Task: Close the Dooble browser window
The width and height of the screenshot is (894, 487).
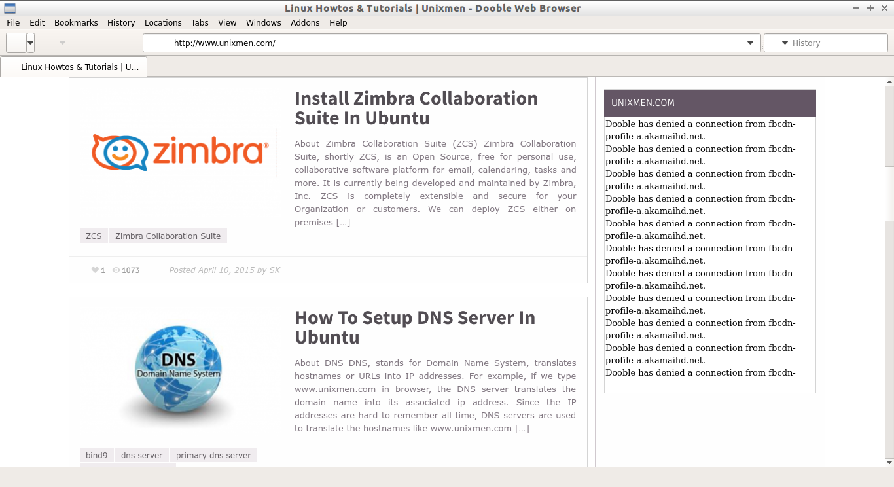Action: (884, 8)
